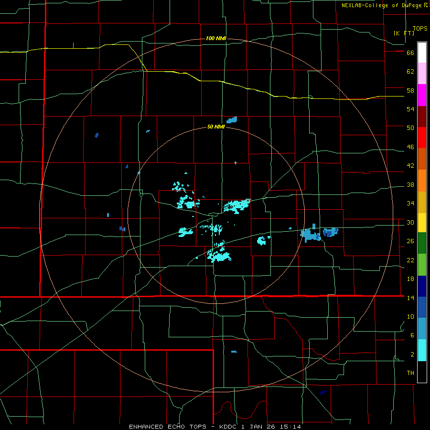The width and height of the screenshot is (430, 430).
Task: Click the legend value "30"
Action: coord(410,222)
